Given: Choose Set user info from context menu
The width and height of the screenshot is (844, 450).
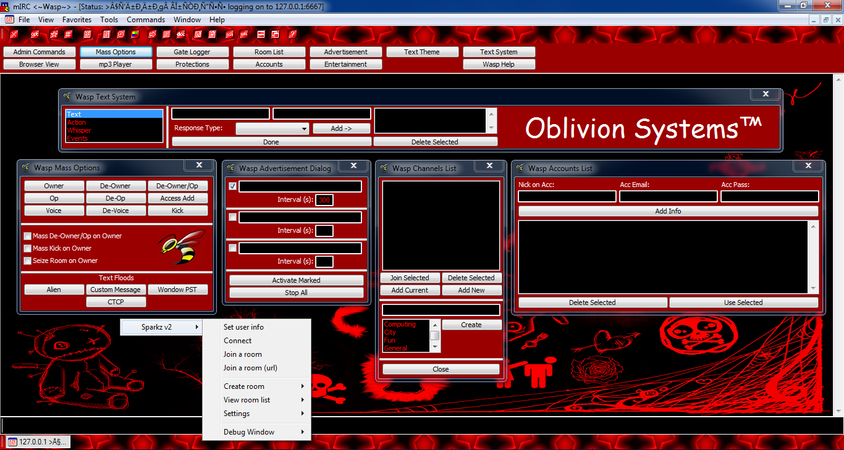Looking at the screenshot, I should pyautogui.click(x=257, y=327).
